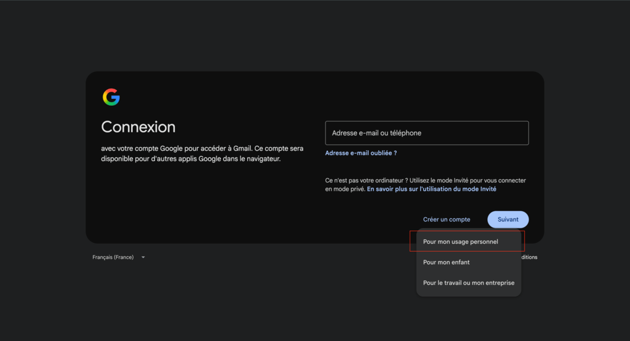Select 'Pour mon usage personnel' menu option
Screen dimensions: 630x341
click(x=468, y=242)
